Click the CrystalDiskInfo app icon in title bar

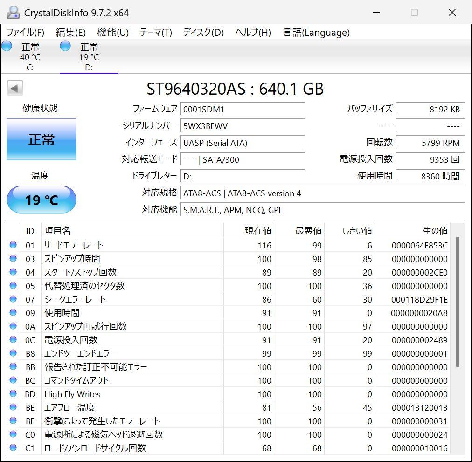13,13
